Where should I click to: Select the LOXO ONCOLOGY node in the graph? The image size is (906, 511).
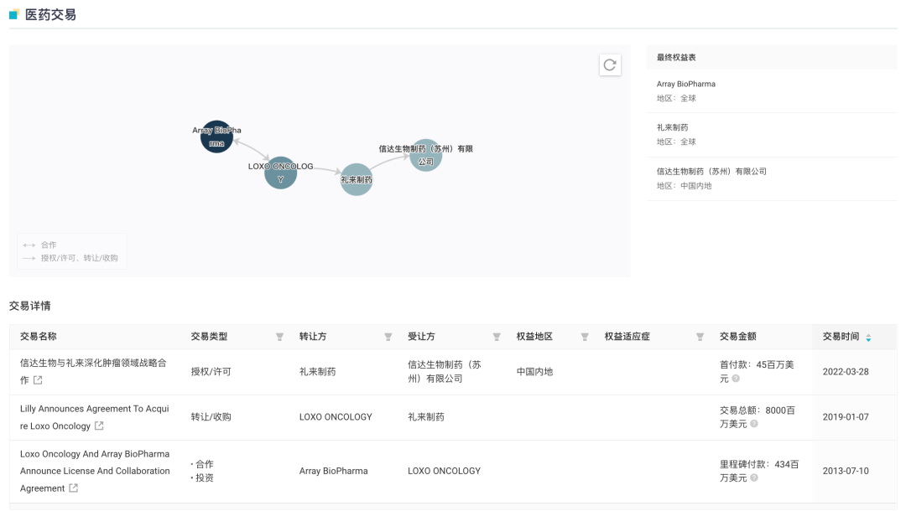click(x=280, y=173)
